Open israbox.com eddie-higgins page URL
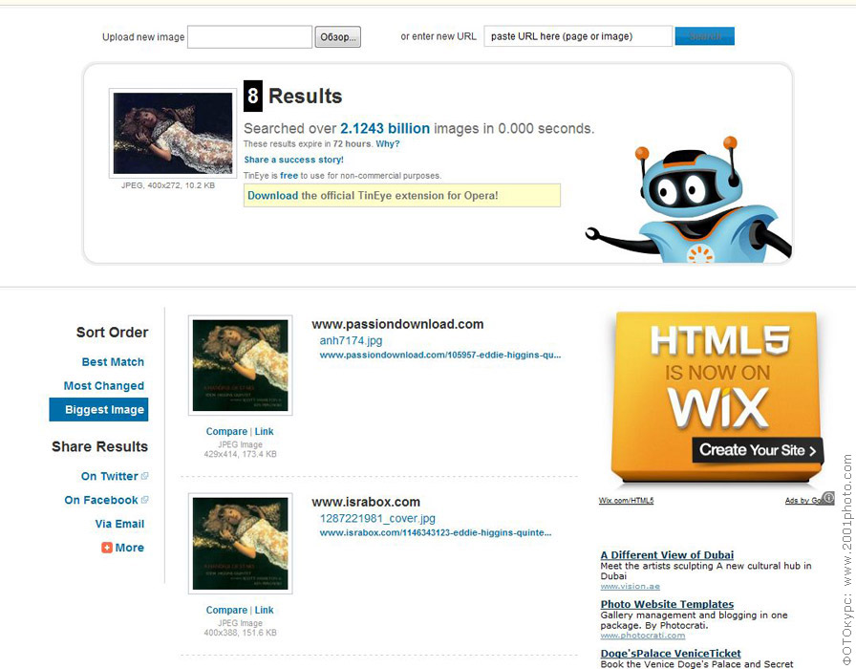This screenshot has height=669, width=856. (436, 532)
